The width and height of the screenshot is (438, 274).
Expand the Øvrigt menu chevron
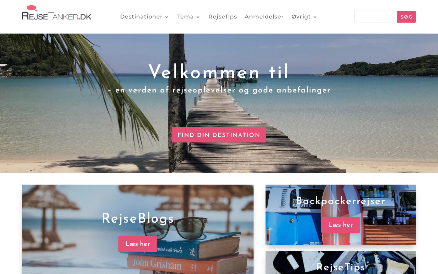(x=315, y=17)
